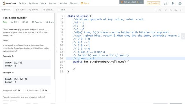Toggle fullscreen editor mode
Viewport: 185px width, 104px height.
coord(181,10)
